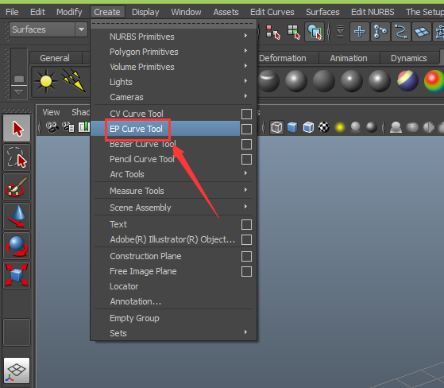Image resolution: width=444 pixels, height=388 pixels.
Task: Click the wireframe on shaded cube icon
Action: coord(308,127)
